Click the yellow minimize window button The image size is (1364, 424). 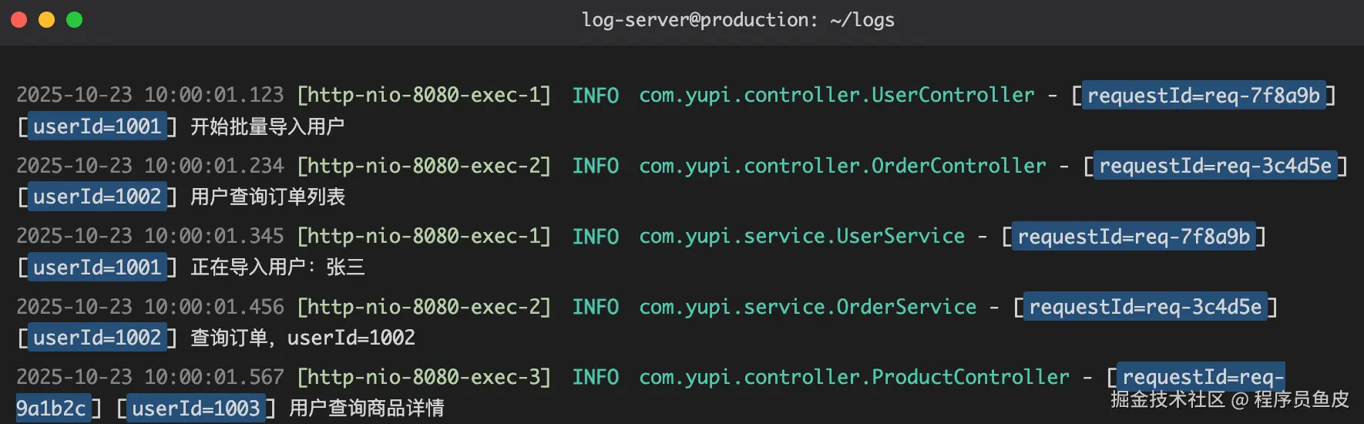[x=47, y=20]
